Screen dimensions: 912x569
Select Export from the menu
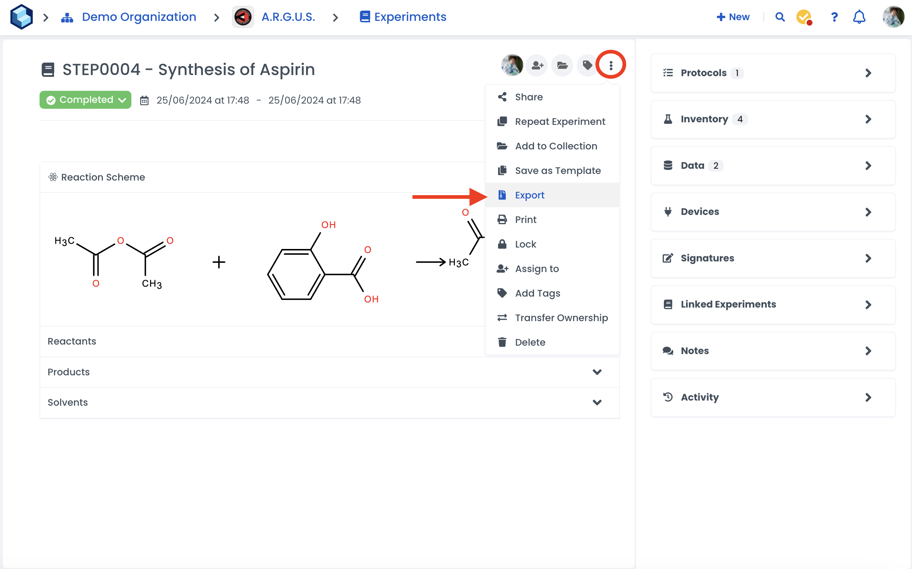pyautogui.click(x=529, y=195)
